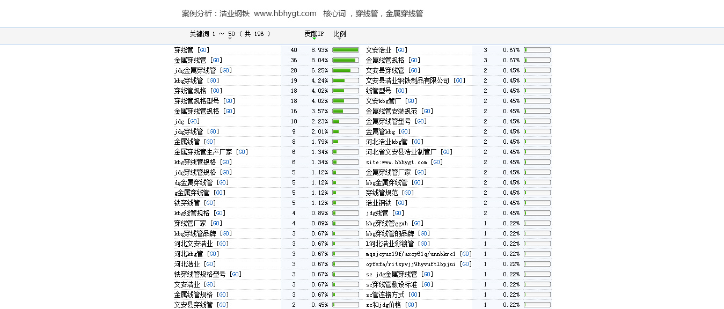Open GO link for jdg穿线管

tap(213, 131)
